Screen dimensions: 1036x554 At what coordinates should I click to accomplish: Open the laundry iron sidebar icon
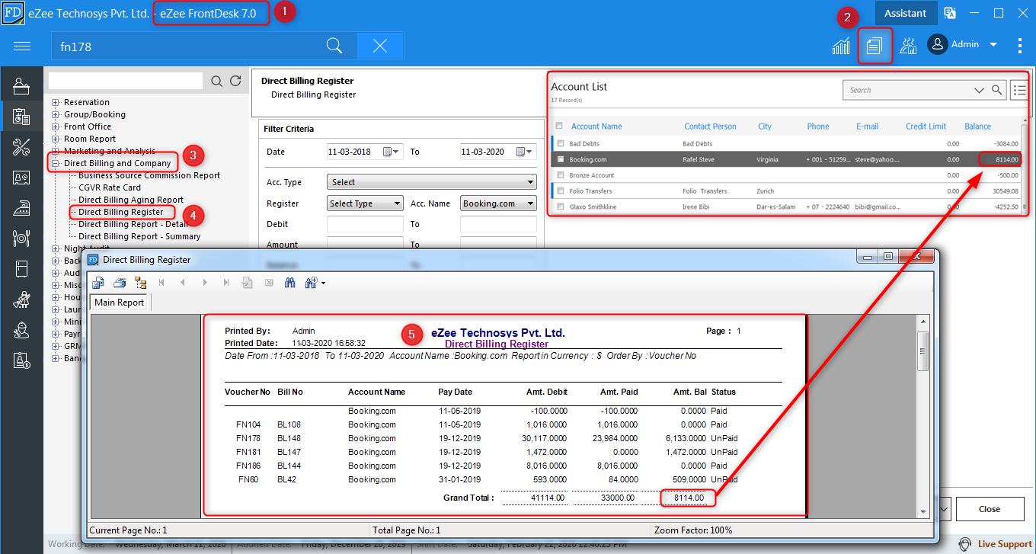[x=21, y=208]
